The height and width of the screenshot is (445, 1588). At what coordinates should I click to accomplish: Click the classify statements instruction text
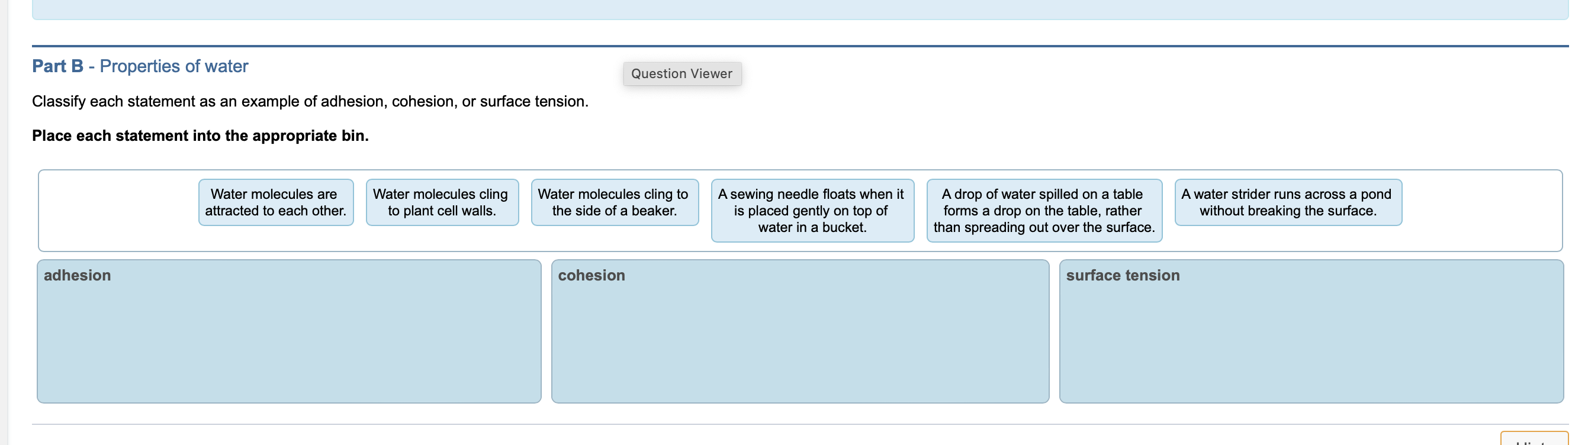[311, 101]
